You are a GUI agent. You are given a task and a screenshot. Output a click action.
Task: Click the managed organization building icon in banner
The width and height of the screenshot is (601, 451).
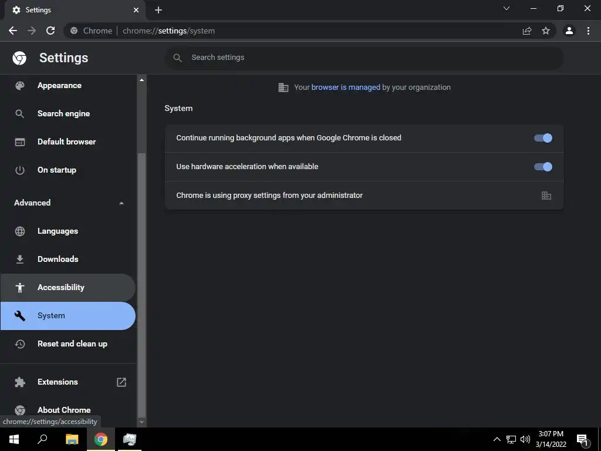[x=283, y=87]
